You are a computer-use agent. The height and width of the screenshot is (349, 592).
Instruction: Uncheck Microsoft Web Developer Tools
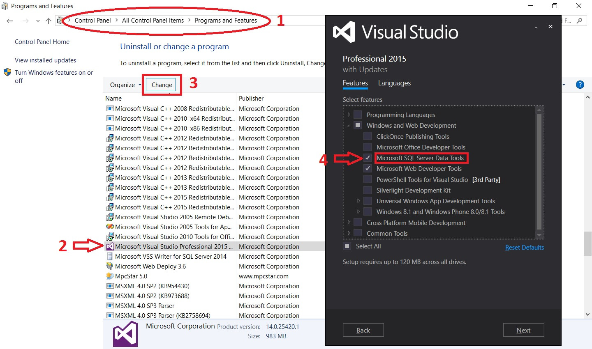(368, 168)
